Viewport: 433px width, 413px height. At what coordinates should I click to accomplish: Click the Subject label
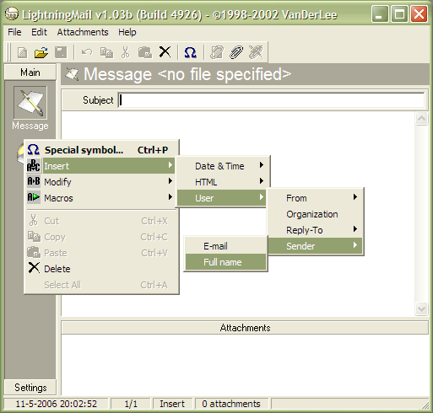(x=98, y=100)
